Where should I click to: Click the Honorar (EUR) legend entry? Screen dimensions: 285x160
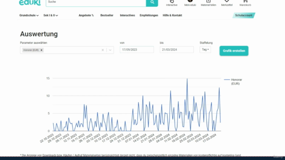pos(233,82)
